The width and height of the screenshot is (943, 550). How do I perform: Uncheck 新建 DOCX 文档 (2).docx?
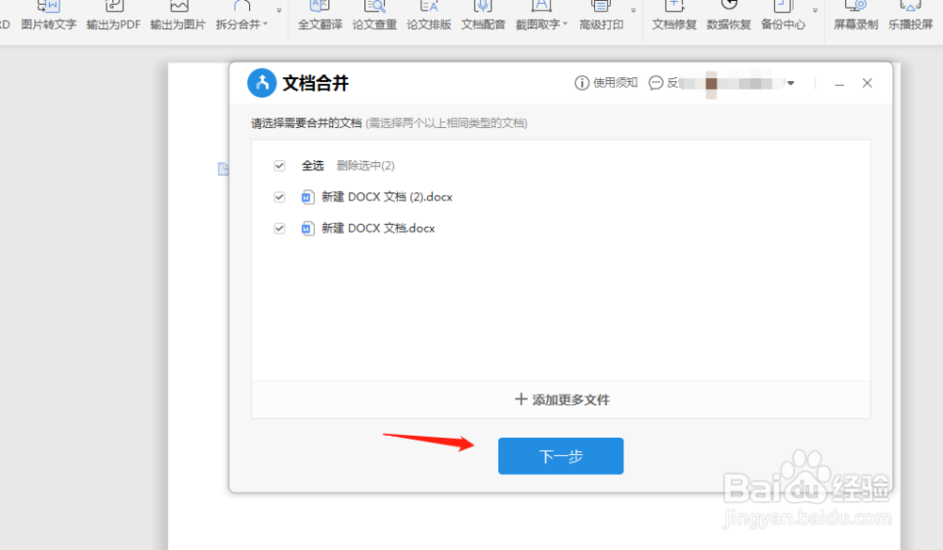coord(279,197)
